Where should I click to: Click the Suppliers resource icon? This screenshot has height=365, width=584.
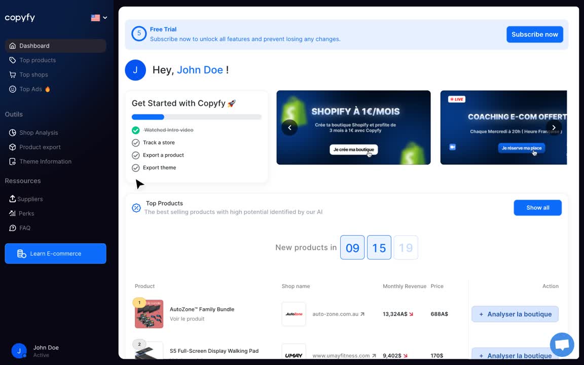(12, 199)
